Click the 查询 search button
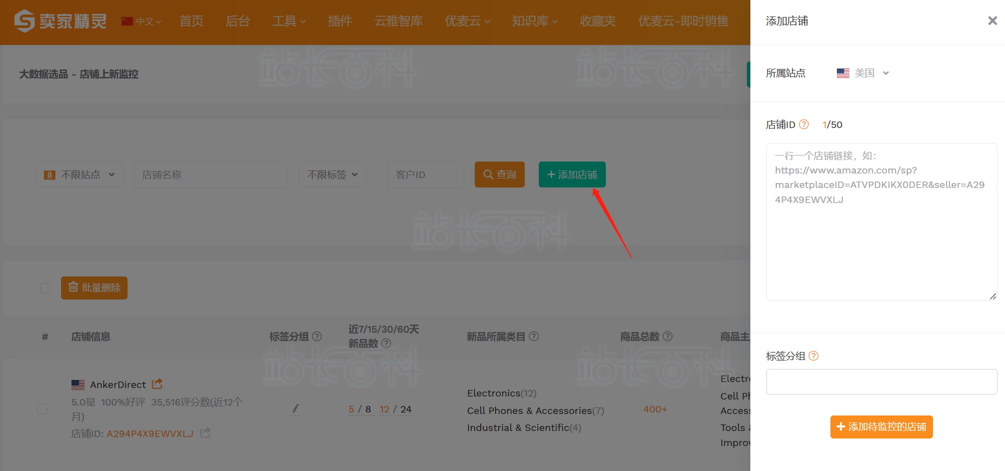The image size is (1005, 471). coord(500,174)
